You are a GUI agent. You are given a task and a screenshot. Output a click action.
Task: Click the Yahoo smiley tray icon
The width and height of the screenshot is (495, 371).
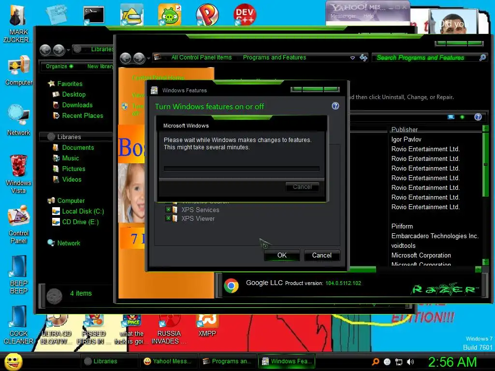(x=387, y=362)
